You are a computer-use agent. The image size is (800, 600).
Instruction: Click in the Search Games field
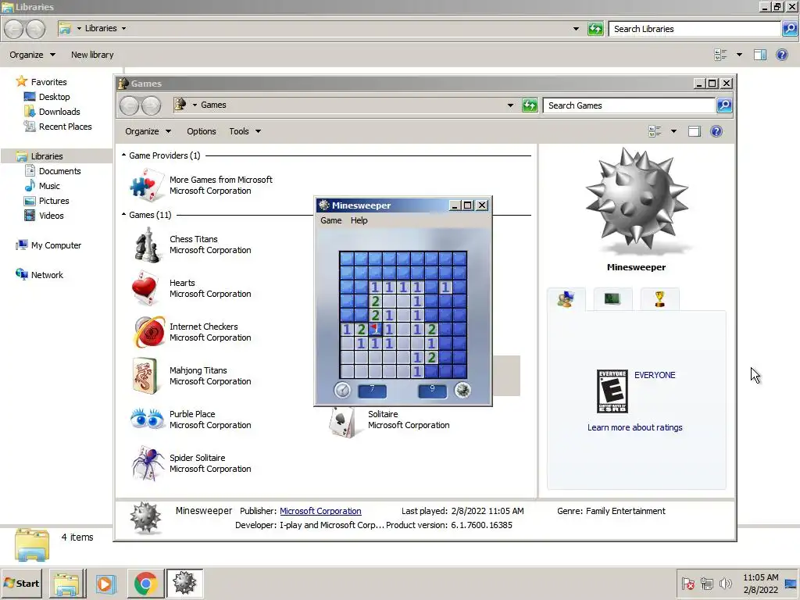tap(630, 105)
